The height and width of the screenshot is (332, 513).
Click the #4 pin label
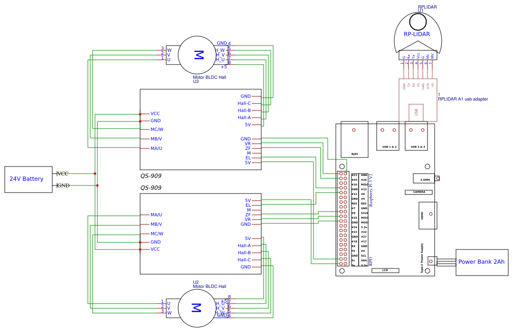tap(363, 251)
